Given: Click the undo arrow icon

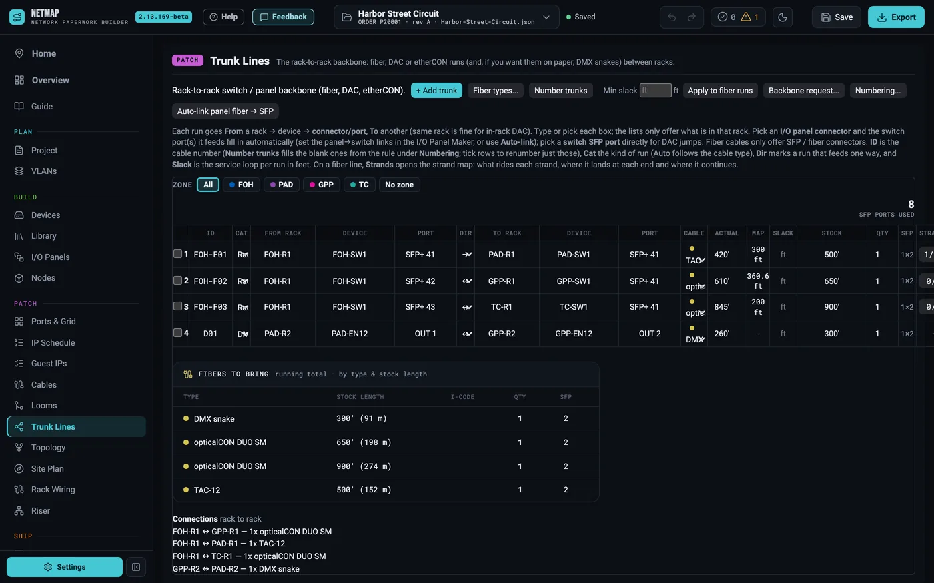Looking at the screenshot, I should click(x=672, y=17).
